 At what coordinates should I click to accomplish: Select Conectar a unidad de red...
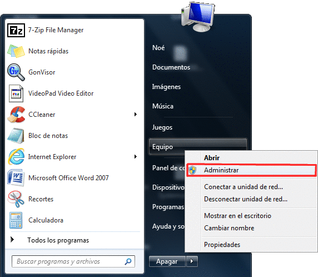[244, 187]
